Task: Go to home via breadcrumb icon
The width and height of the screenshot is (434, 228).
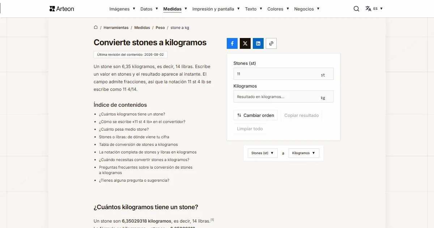Action: coord(96,27)
